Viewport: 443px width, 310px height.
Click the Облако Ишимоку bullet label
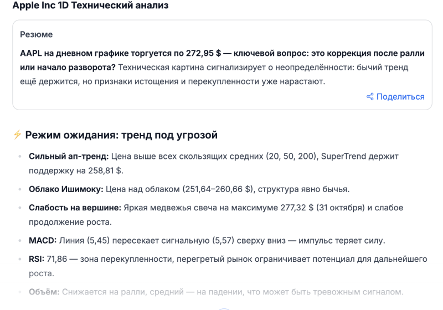click(x=66, y=189)
